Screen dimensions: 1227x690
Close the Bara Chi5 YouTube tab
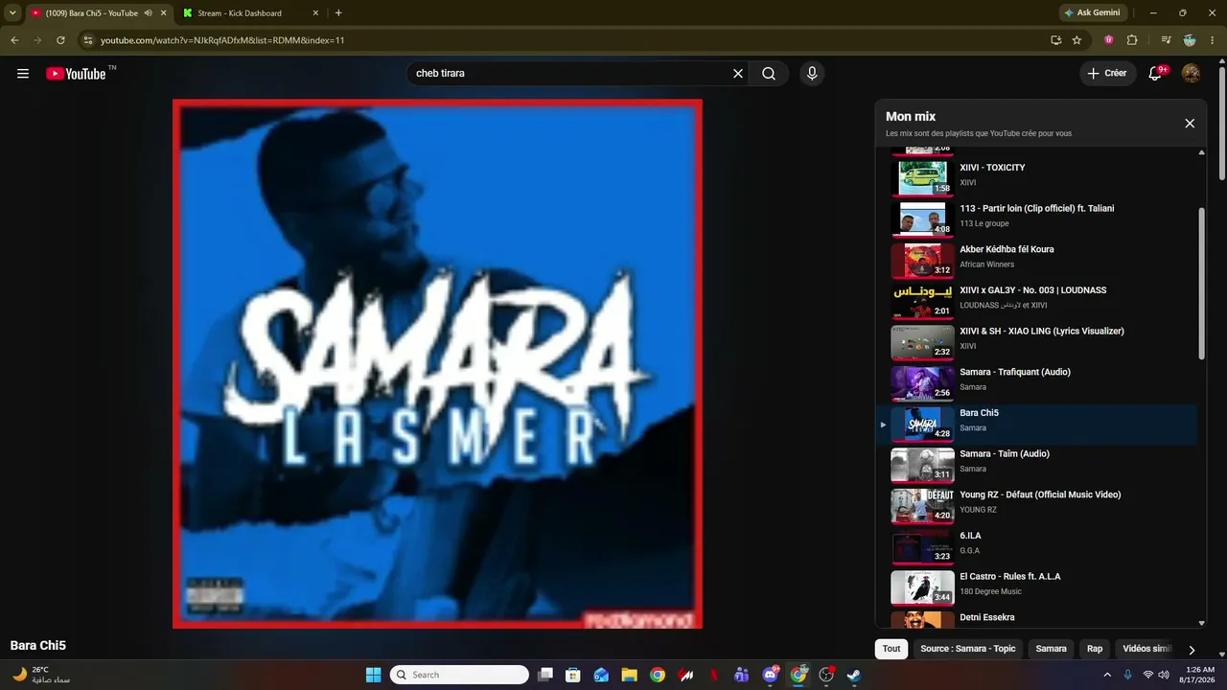tap(163, 13)
